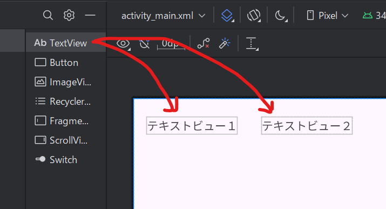Select テキストビュー１ on canvas
The width and height of the screenshot is (386, 209).
(192, 126)
